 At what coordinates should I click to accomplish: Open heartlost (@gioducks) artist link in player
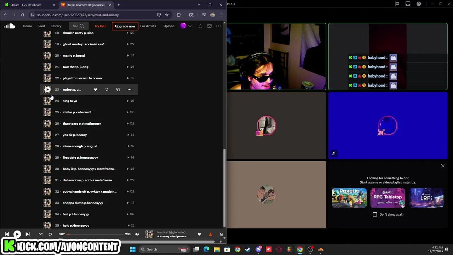[171, 232]
